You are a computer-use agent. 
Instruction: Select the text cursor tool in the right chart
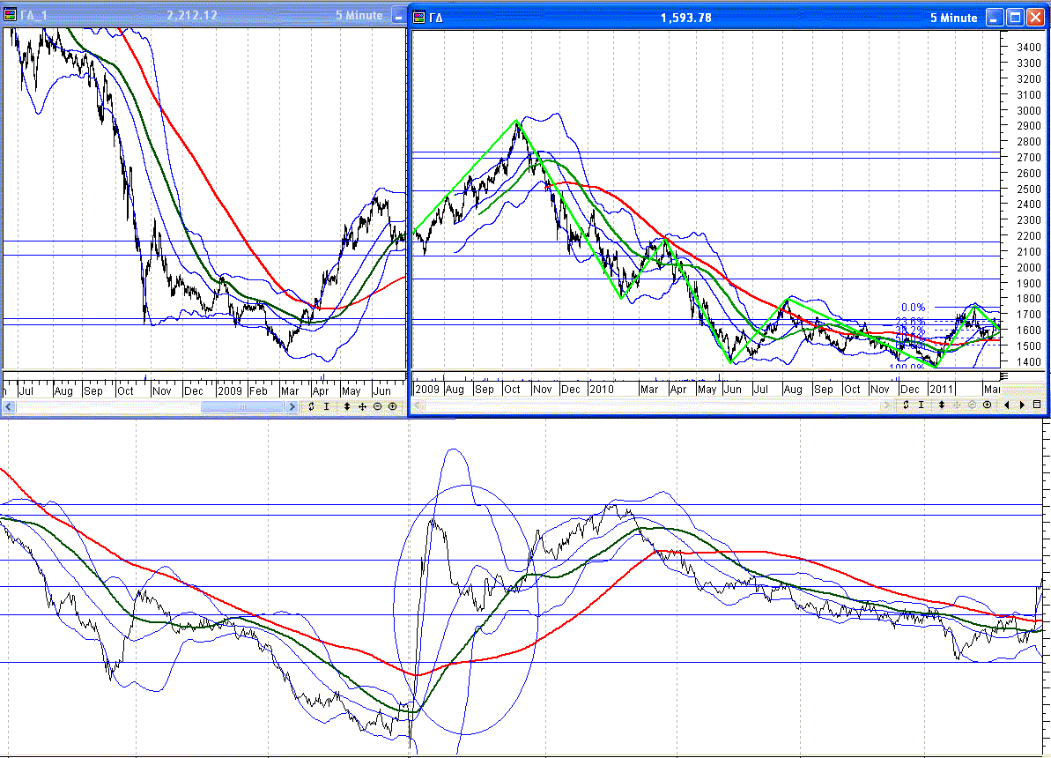click(921, 405)
